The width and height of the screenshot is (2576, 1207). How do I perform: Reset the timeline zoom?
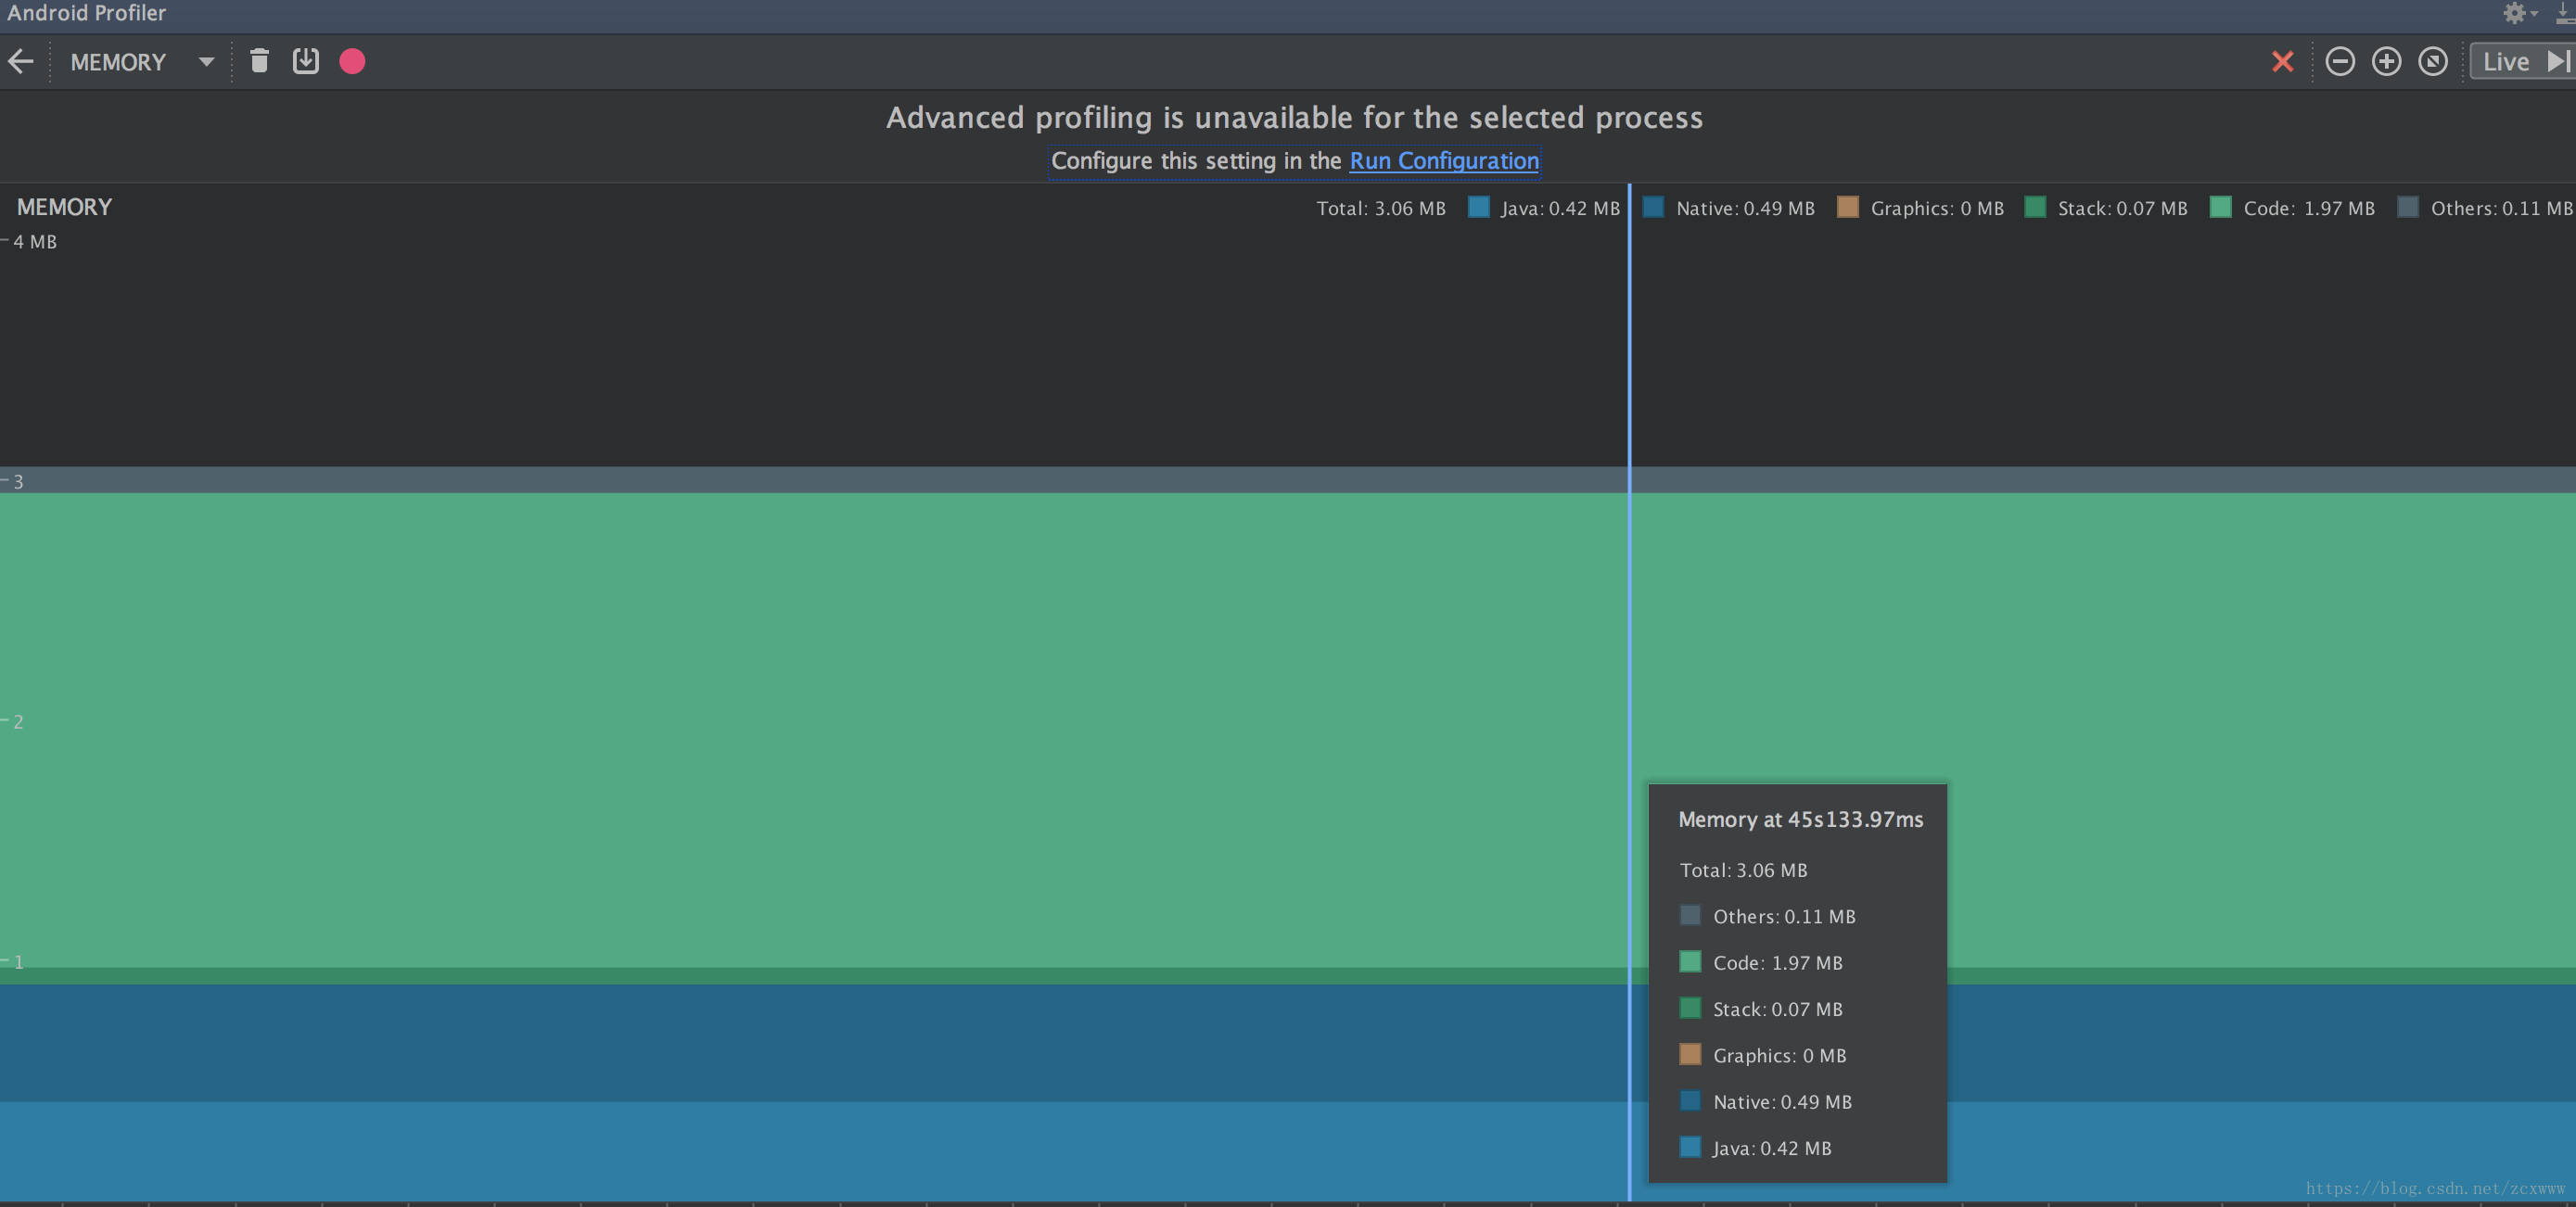click(2432, 62)
